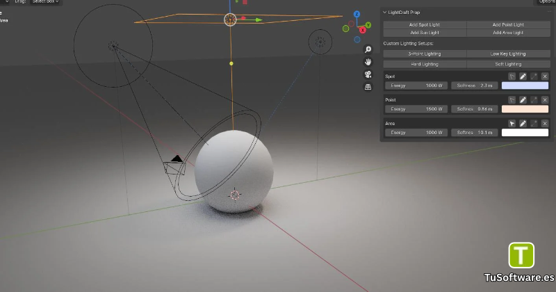The width and height of the screenshot is (556, 292).
Task: Select the Point light via cursor icon
Action: coord(512,99)
